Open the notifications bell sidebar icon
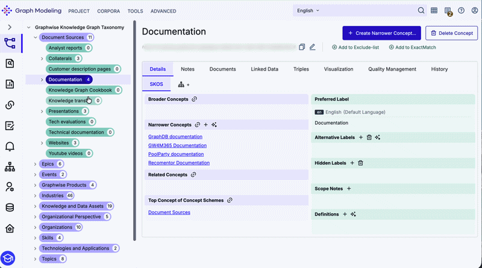Viewport: 482px width, 268px height. [10, 146]
